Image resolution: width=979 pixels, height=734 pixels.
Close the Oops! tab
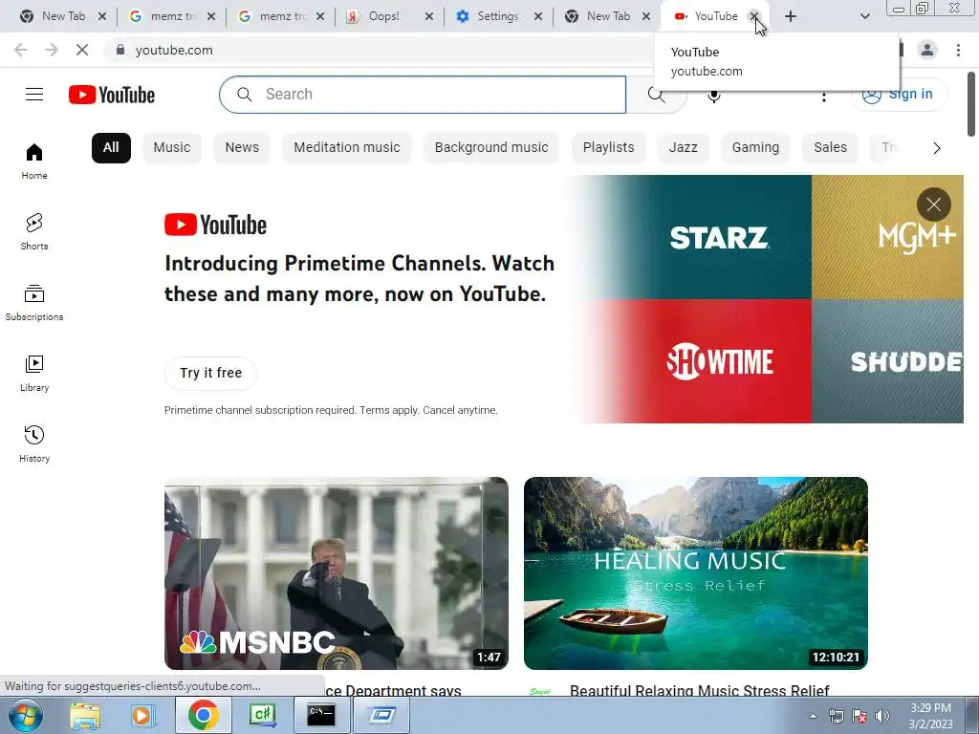429,17
